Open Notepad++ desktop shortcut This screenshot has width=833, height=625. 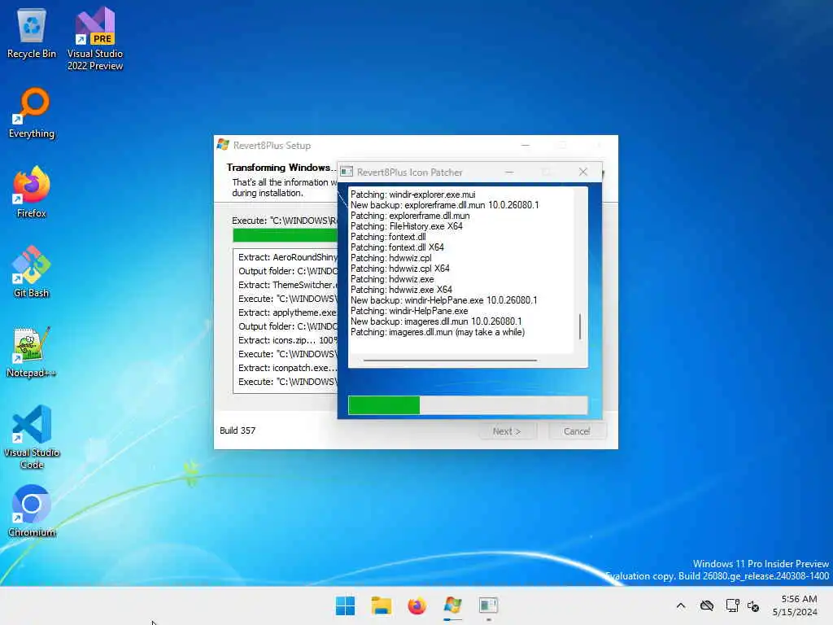[x=32, y=352]
